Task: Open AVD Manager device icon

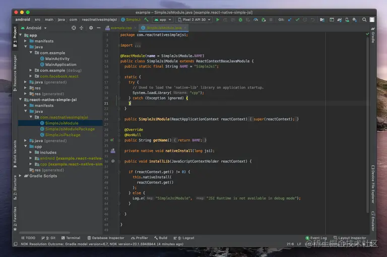Action: click(347, 20)
